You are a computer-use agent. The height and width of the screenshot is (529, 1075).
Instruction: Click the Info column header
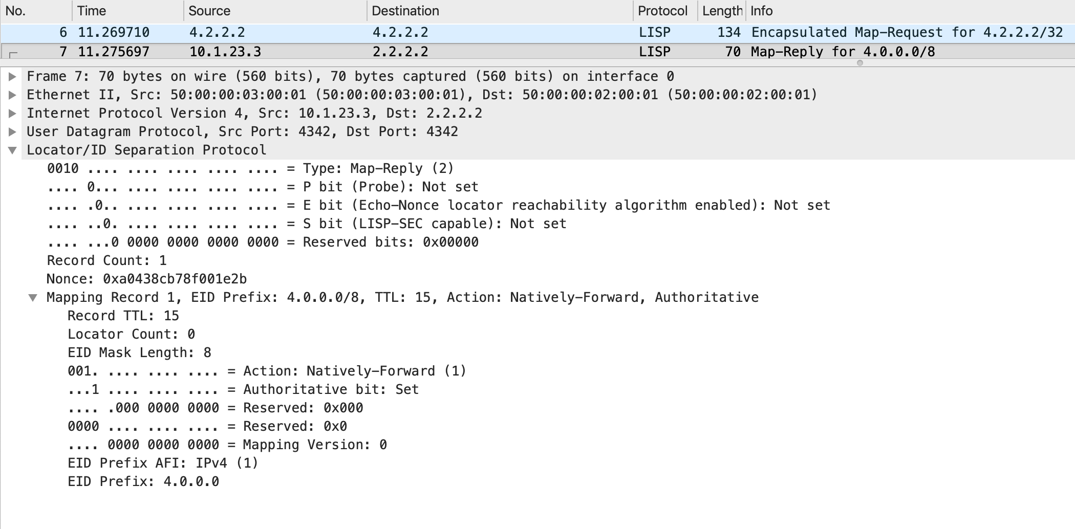coord(910,11)
